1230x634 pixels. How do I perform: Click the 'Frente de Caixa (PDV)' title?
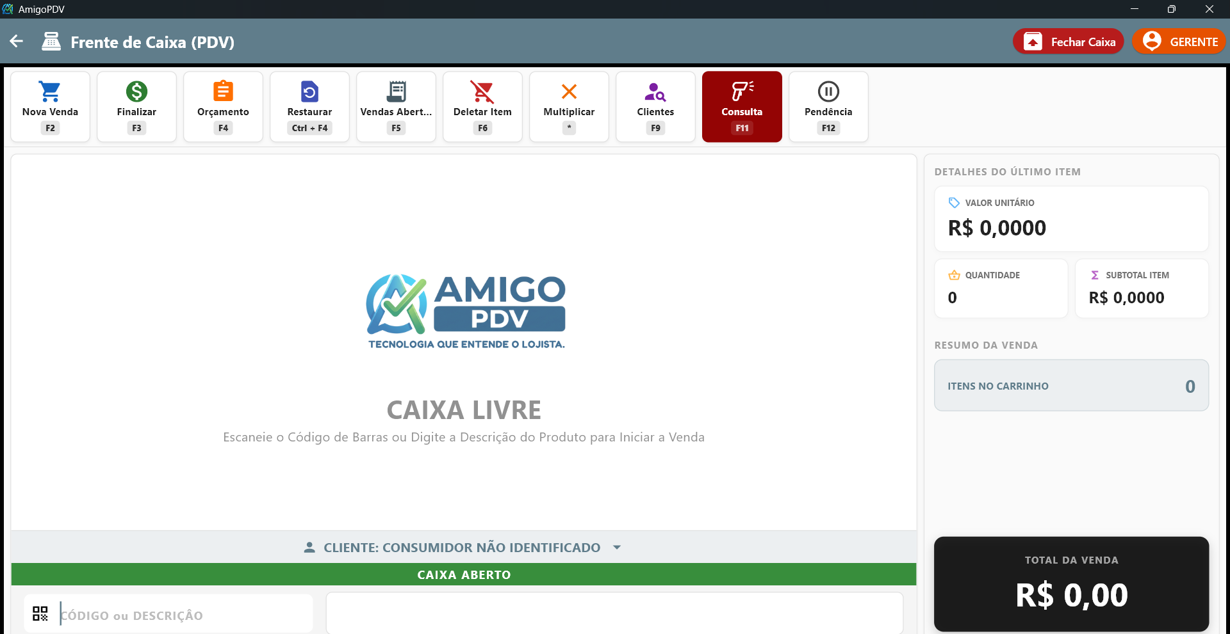[152, 42]
